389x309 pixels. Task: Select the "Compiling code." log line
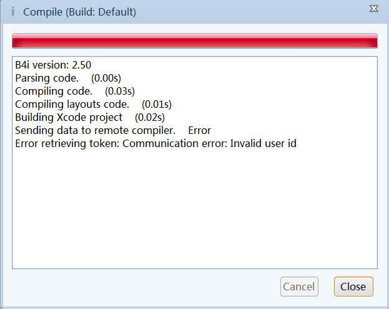[x=53, y=91]
